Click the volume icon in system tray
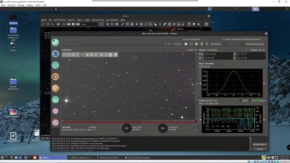This screenshot has height=163, width=290. tap(269, 158)
